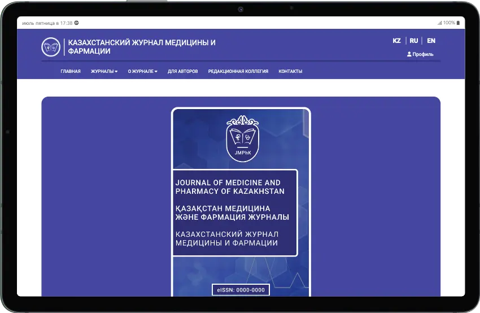Tap the notification icon beside the time
Screen dimensions: 480x313
[77, 23]
